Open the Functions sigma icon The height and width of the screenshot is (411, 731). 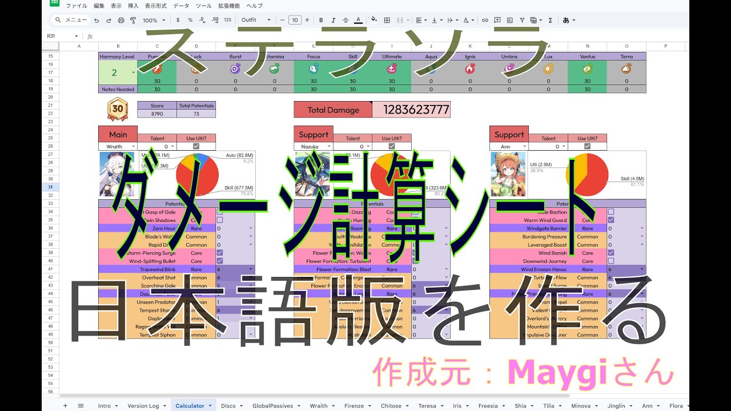click(x=550, y=20)
